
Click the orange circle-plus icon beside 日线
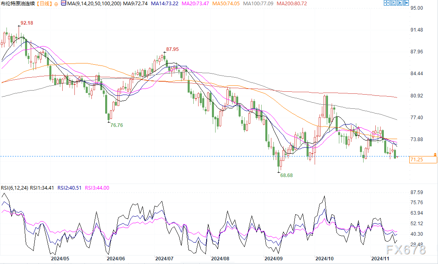(56, 3)
